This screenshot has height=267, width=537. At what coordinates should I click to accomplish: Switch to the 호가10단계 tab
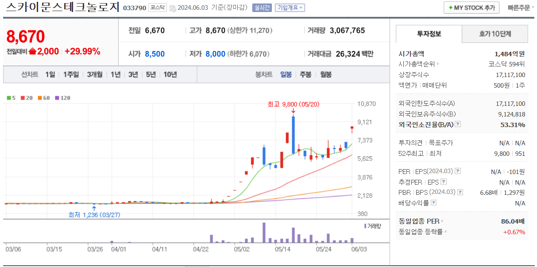pos(495,34)
